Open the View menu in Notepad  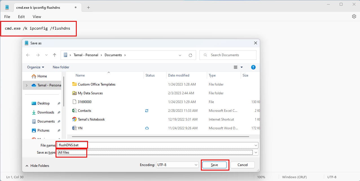[37, 17]
